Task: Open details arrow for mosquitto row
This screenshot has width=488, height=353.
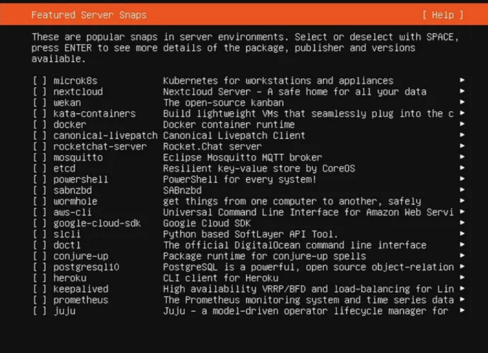Action: 462,157
